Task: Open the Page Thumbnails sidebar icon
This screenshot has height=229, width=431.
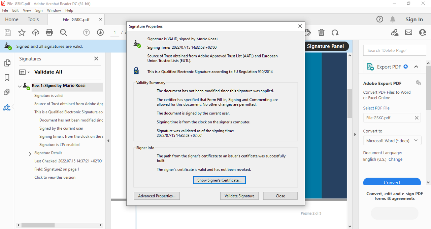Action: 7,63
